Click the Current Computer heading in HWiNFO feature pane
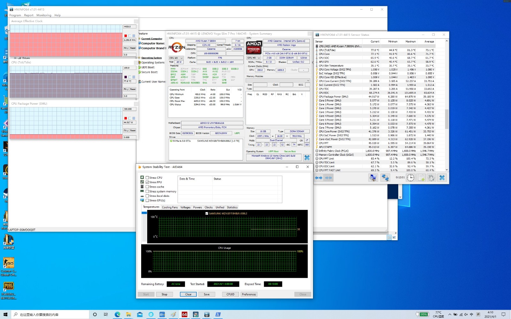Viewport: 511px width, 319px height. coord(152,39)
